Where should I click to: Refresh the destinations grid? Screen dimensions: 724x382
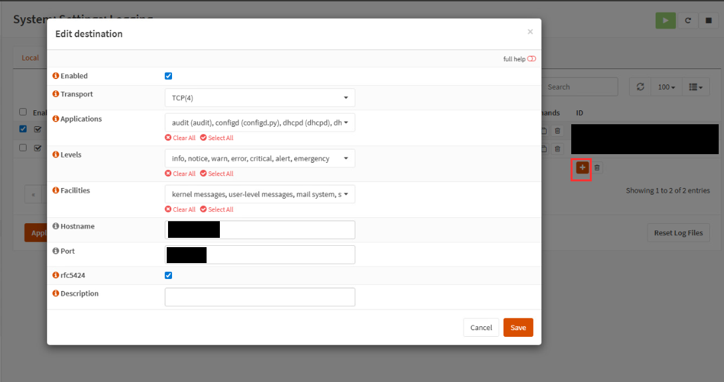tap(640, 87)
